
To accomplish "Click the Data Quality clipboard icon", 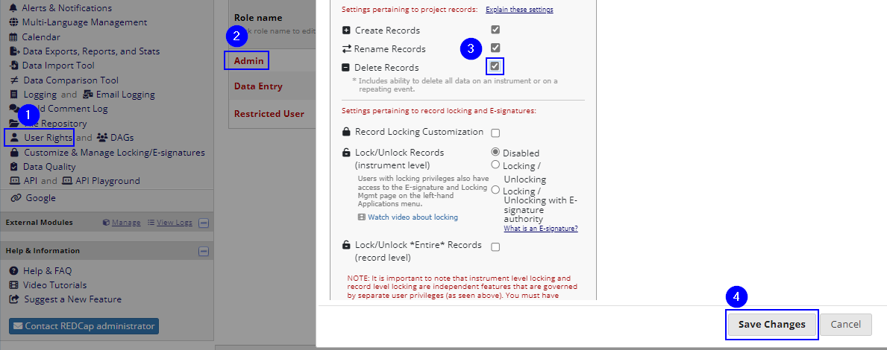I will pos(14,167).
